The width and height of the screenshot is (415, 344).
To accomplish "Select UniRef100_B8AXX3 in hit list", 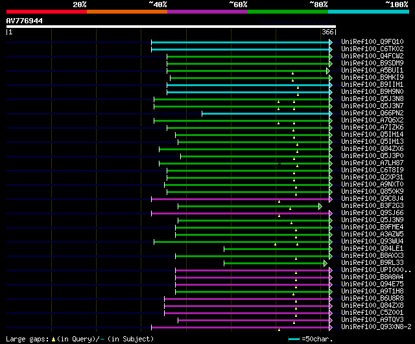I will (x=372, y=256).
